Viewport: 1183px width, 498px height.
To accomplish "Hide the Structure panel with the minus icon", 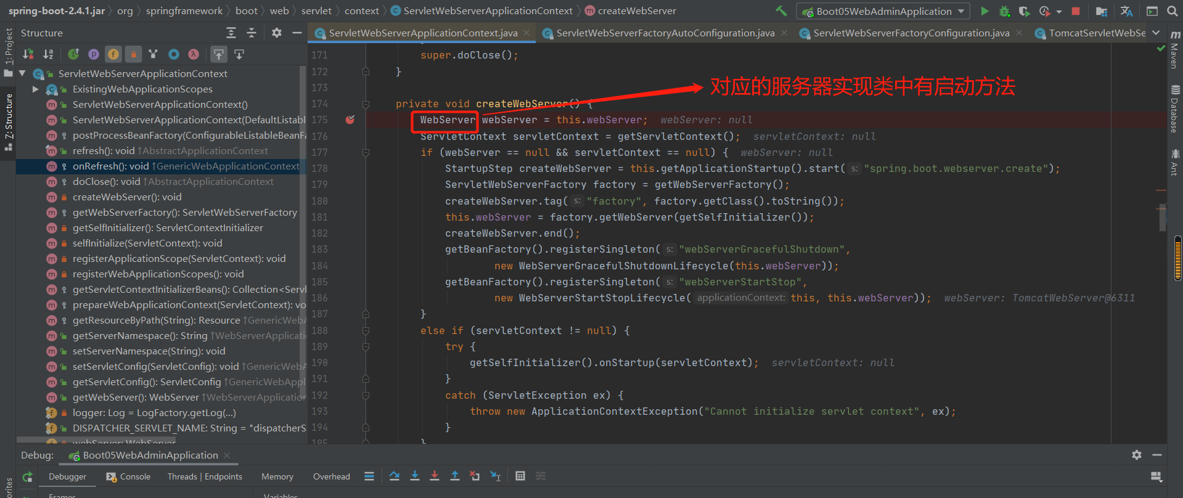I will click(297, 33).
